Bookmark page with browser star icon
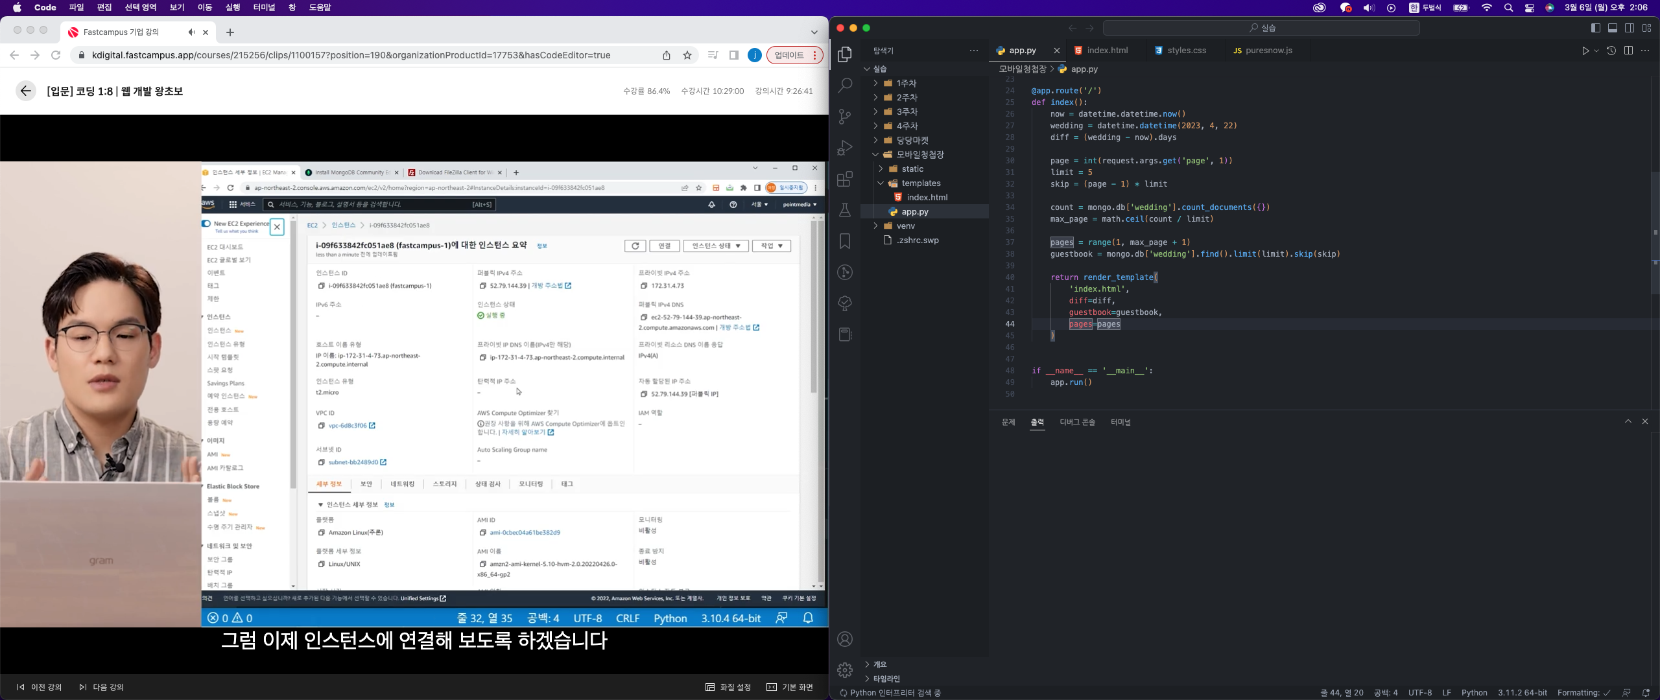Screen dimensions: 1660x700 point(687,55)
